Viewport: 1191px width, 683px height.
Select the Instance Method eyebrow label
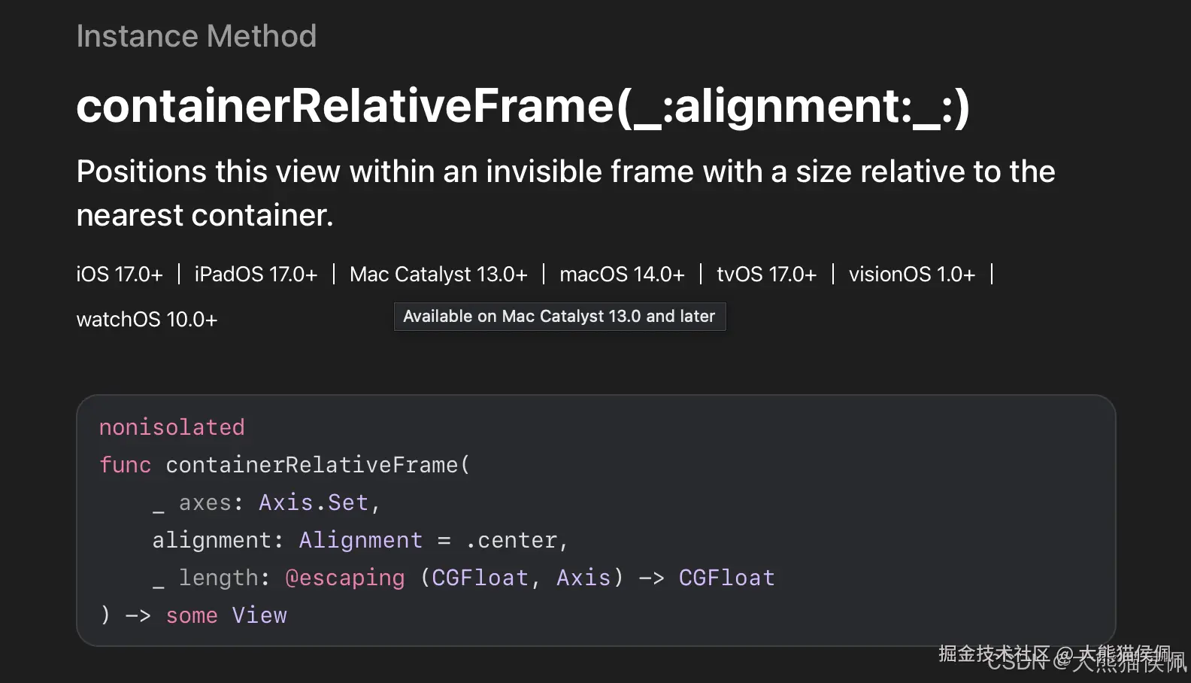point(196,36)
